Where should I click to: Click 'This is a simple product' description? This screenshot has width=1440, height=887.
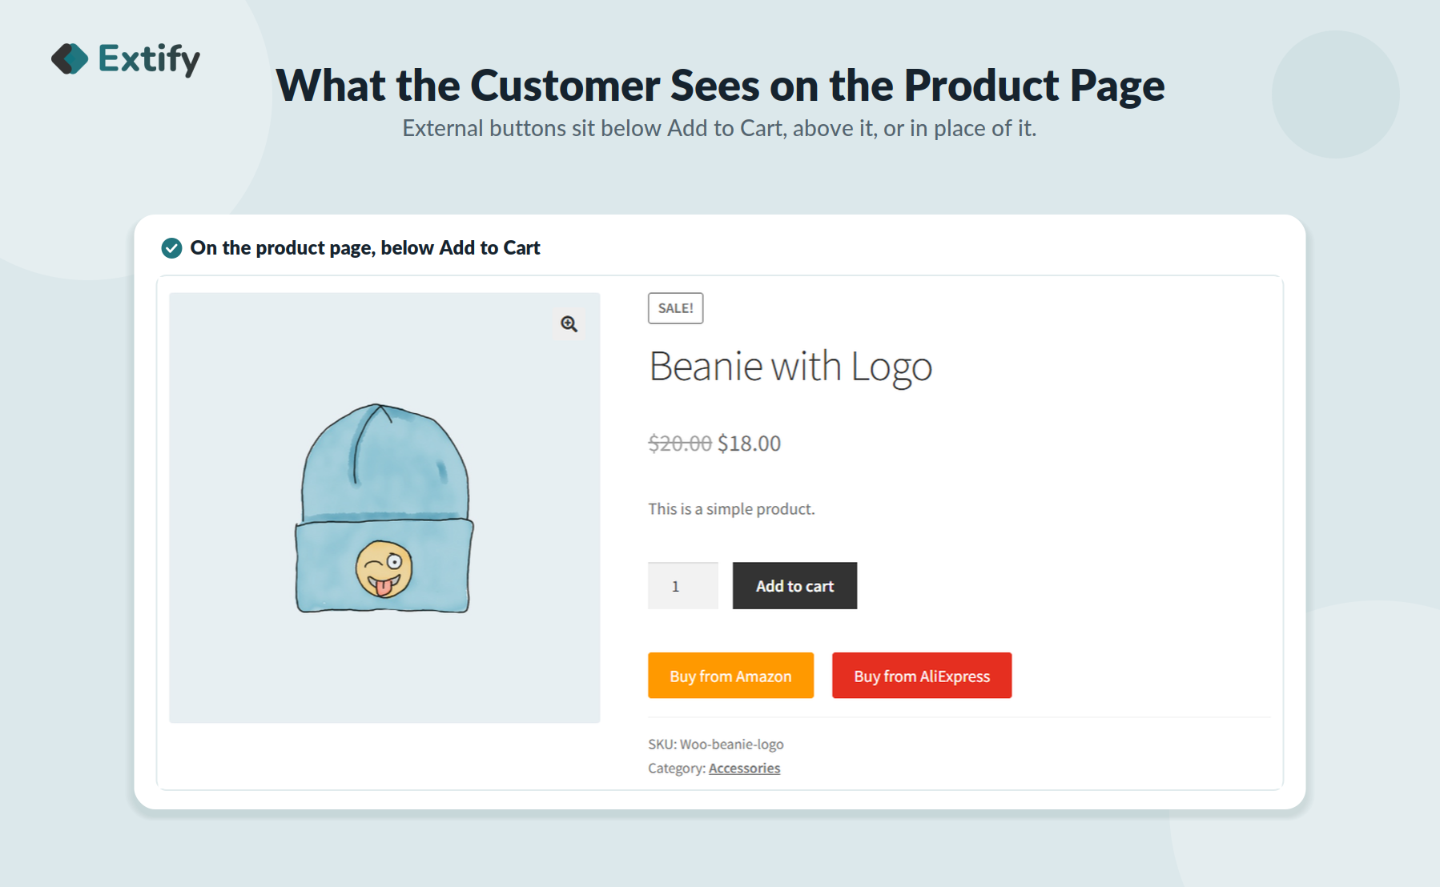[x=731, y=509]
